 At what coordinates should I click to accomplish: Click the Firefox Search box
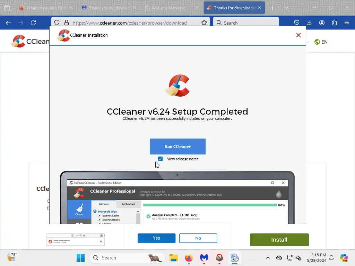coord(246,23)
